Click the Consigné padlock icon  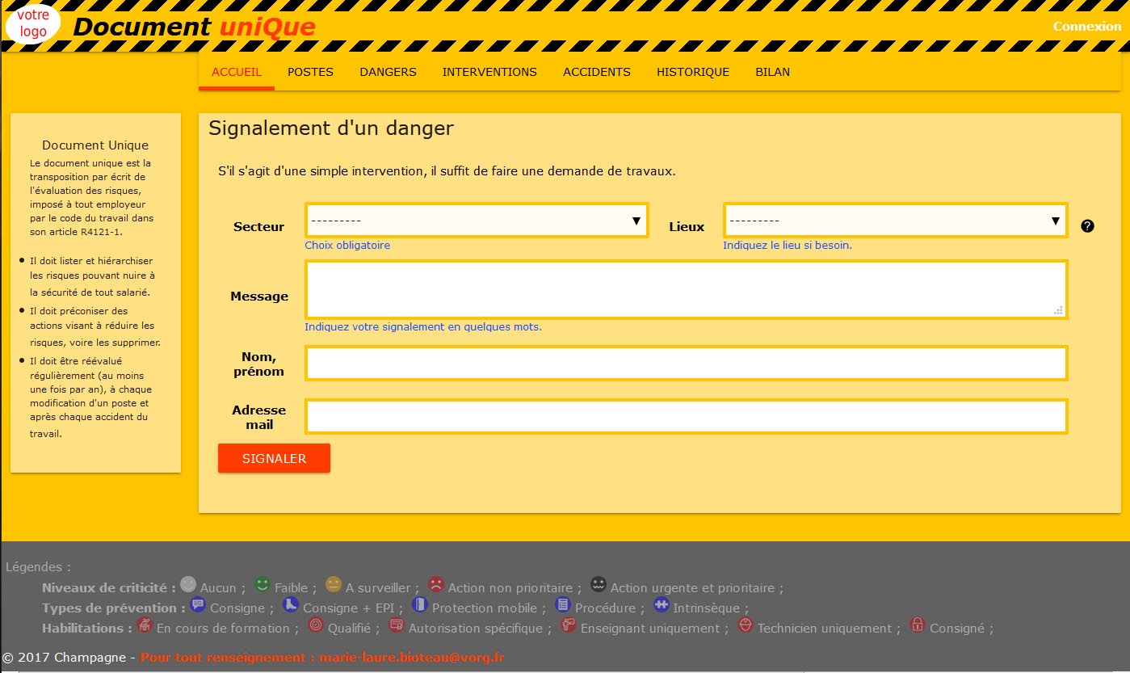tap(918, 625)
